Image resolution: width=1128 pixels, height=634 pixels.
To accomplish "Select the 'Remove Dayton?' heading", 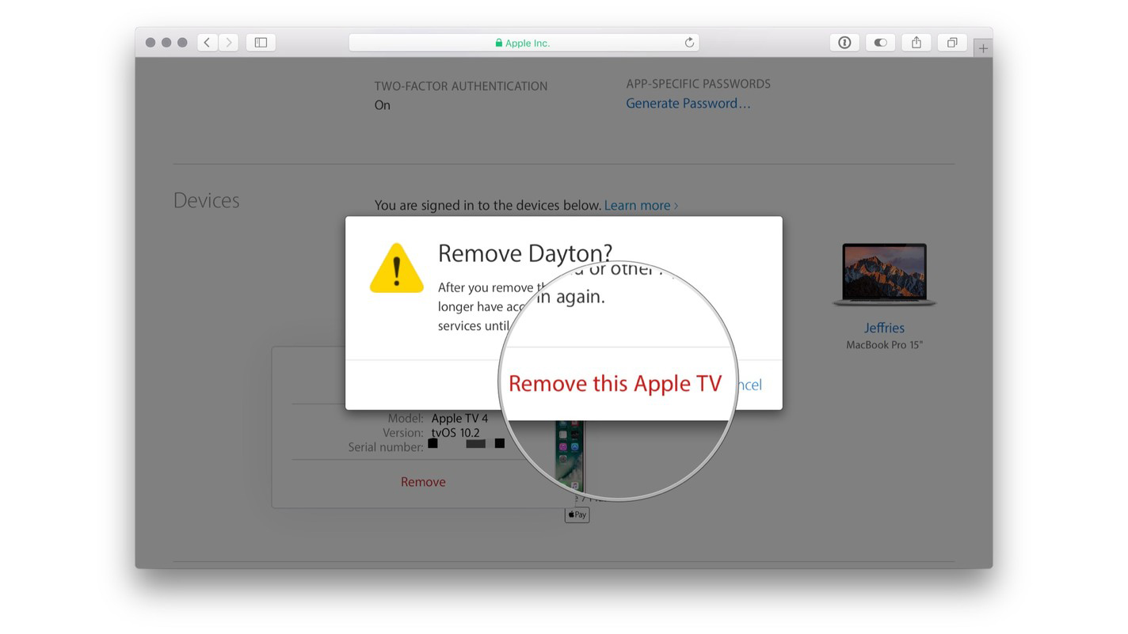I will pyautogui.click(x=525, y=252).
